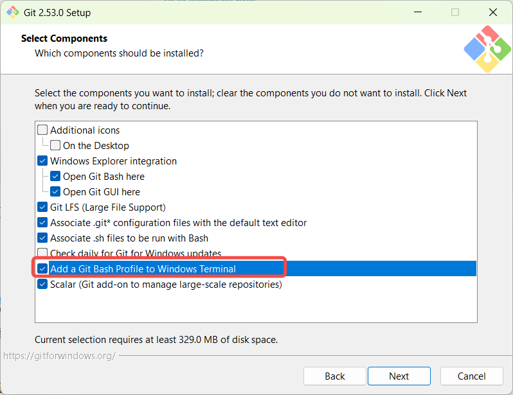Viewport: 513px width, 395px height.
Task: Disable Git LFS (Large File Support)
Action: [x=43, y=207]
